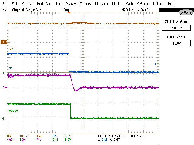Click the trigger source A Ch2 readout

pos(102,140)
